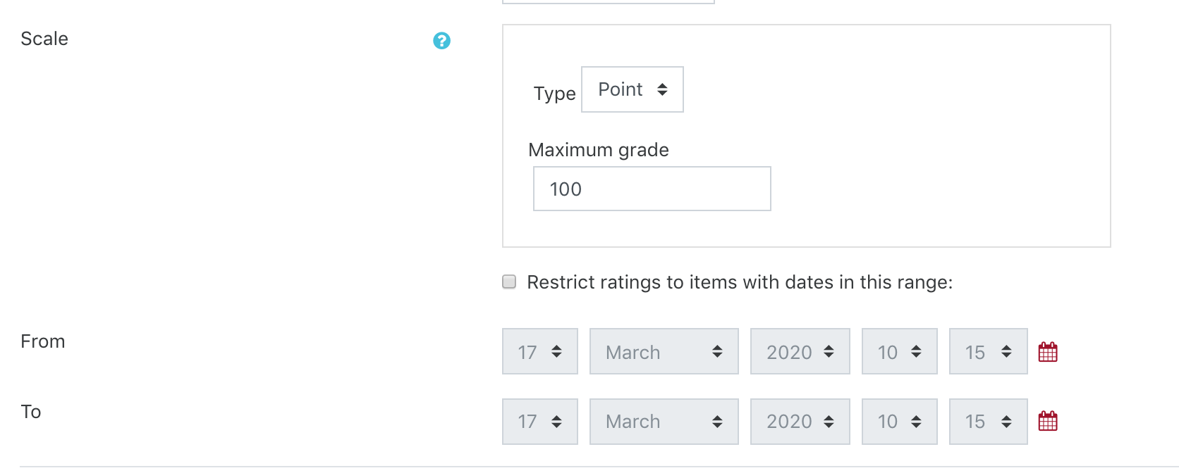This screenshot has height=473, width=1179.
Task: Click the 'Restrict ratings to items' label text
Action: pos(739,282)
